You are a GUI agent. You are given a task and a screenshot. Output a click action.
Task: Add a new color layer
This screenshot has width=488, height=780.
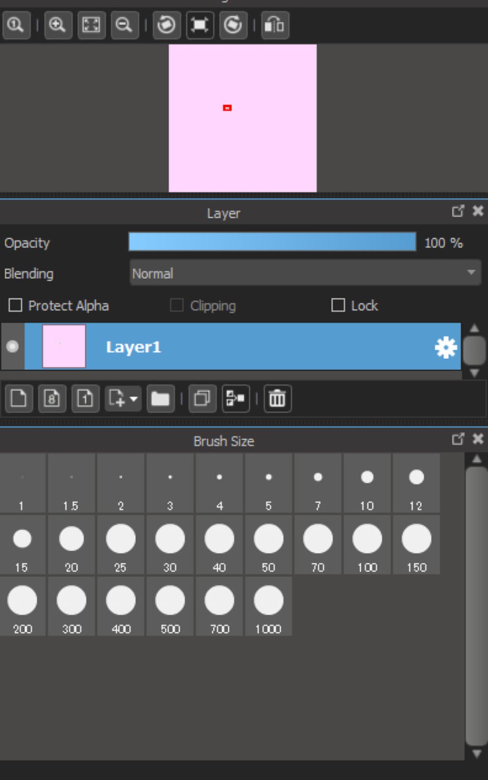[19, 398]
